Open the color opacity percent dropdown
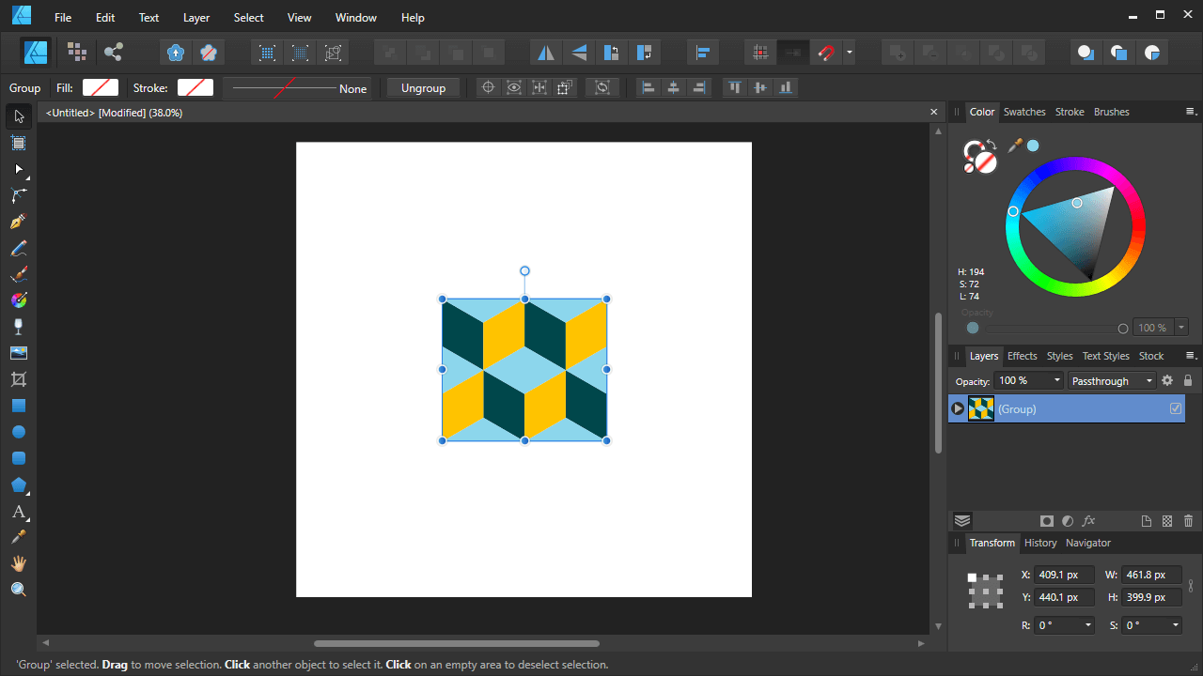 pyautogui.click(x=1181, y=328)
